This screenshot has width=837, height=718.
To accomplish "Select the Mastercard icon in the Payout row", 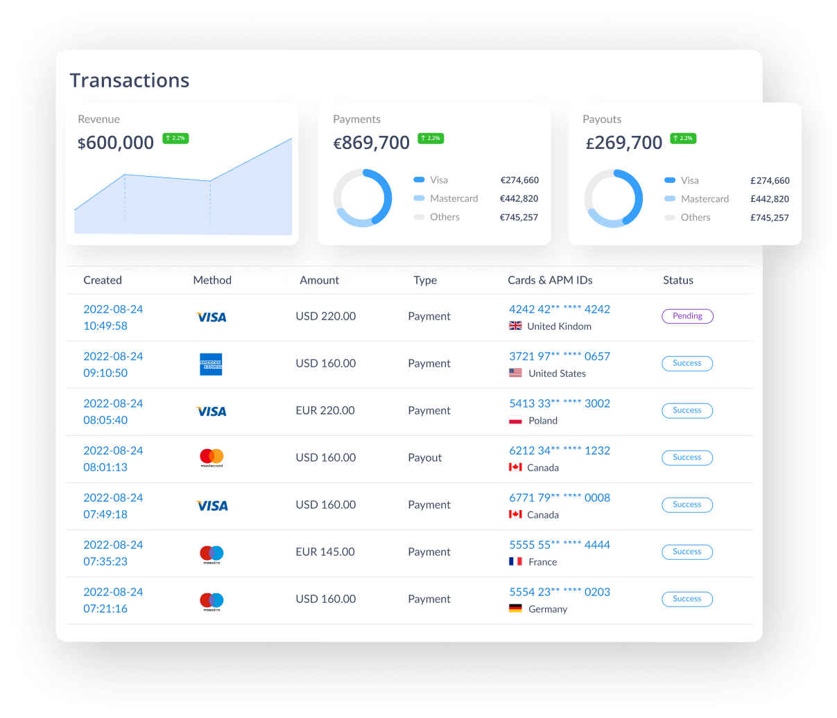I will [x=211, y=457].
